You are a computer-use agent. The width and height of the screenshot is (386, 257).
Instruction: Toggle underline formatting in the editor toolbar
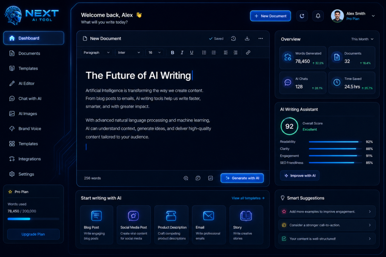[x=191, y=53]
